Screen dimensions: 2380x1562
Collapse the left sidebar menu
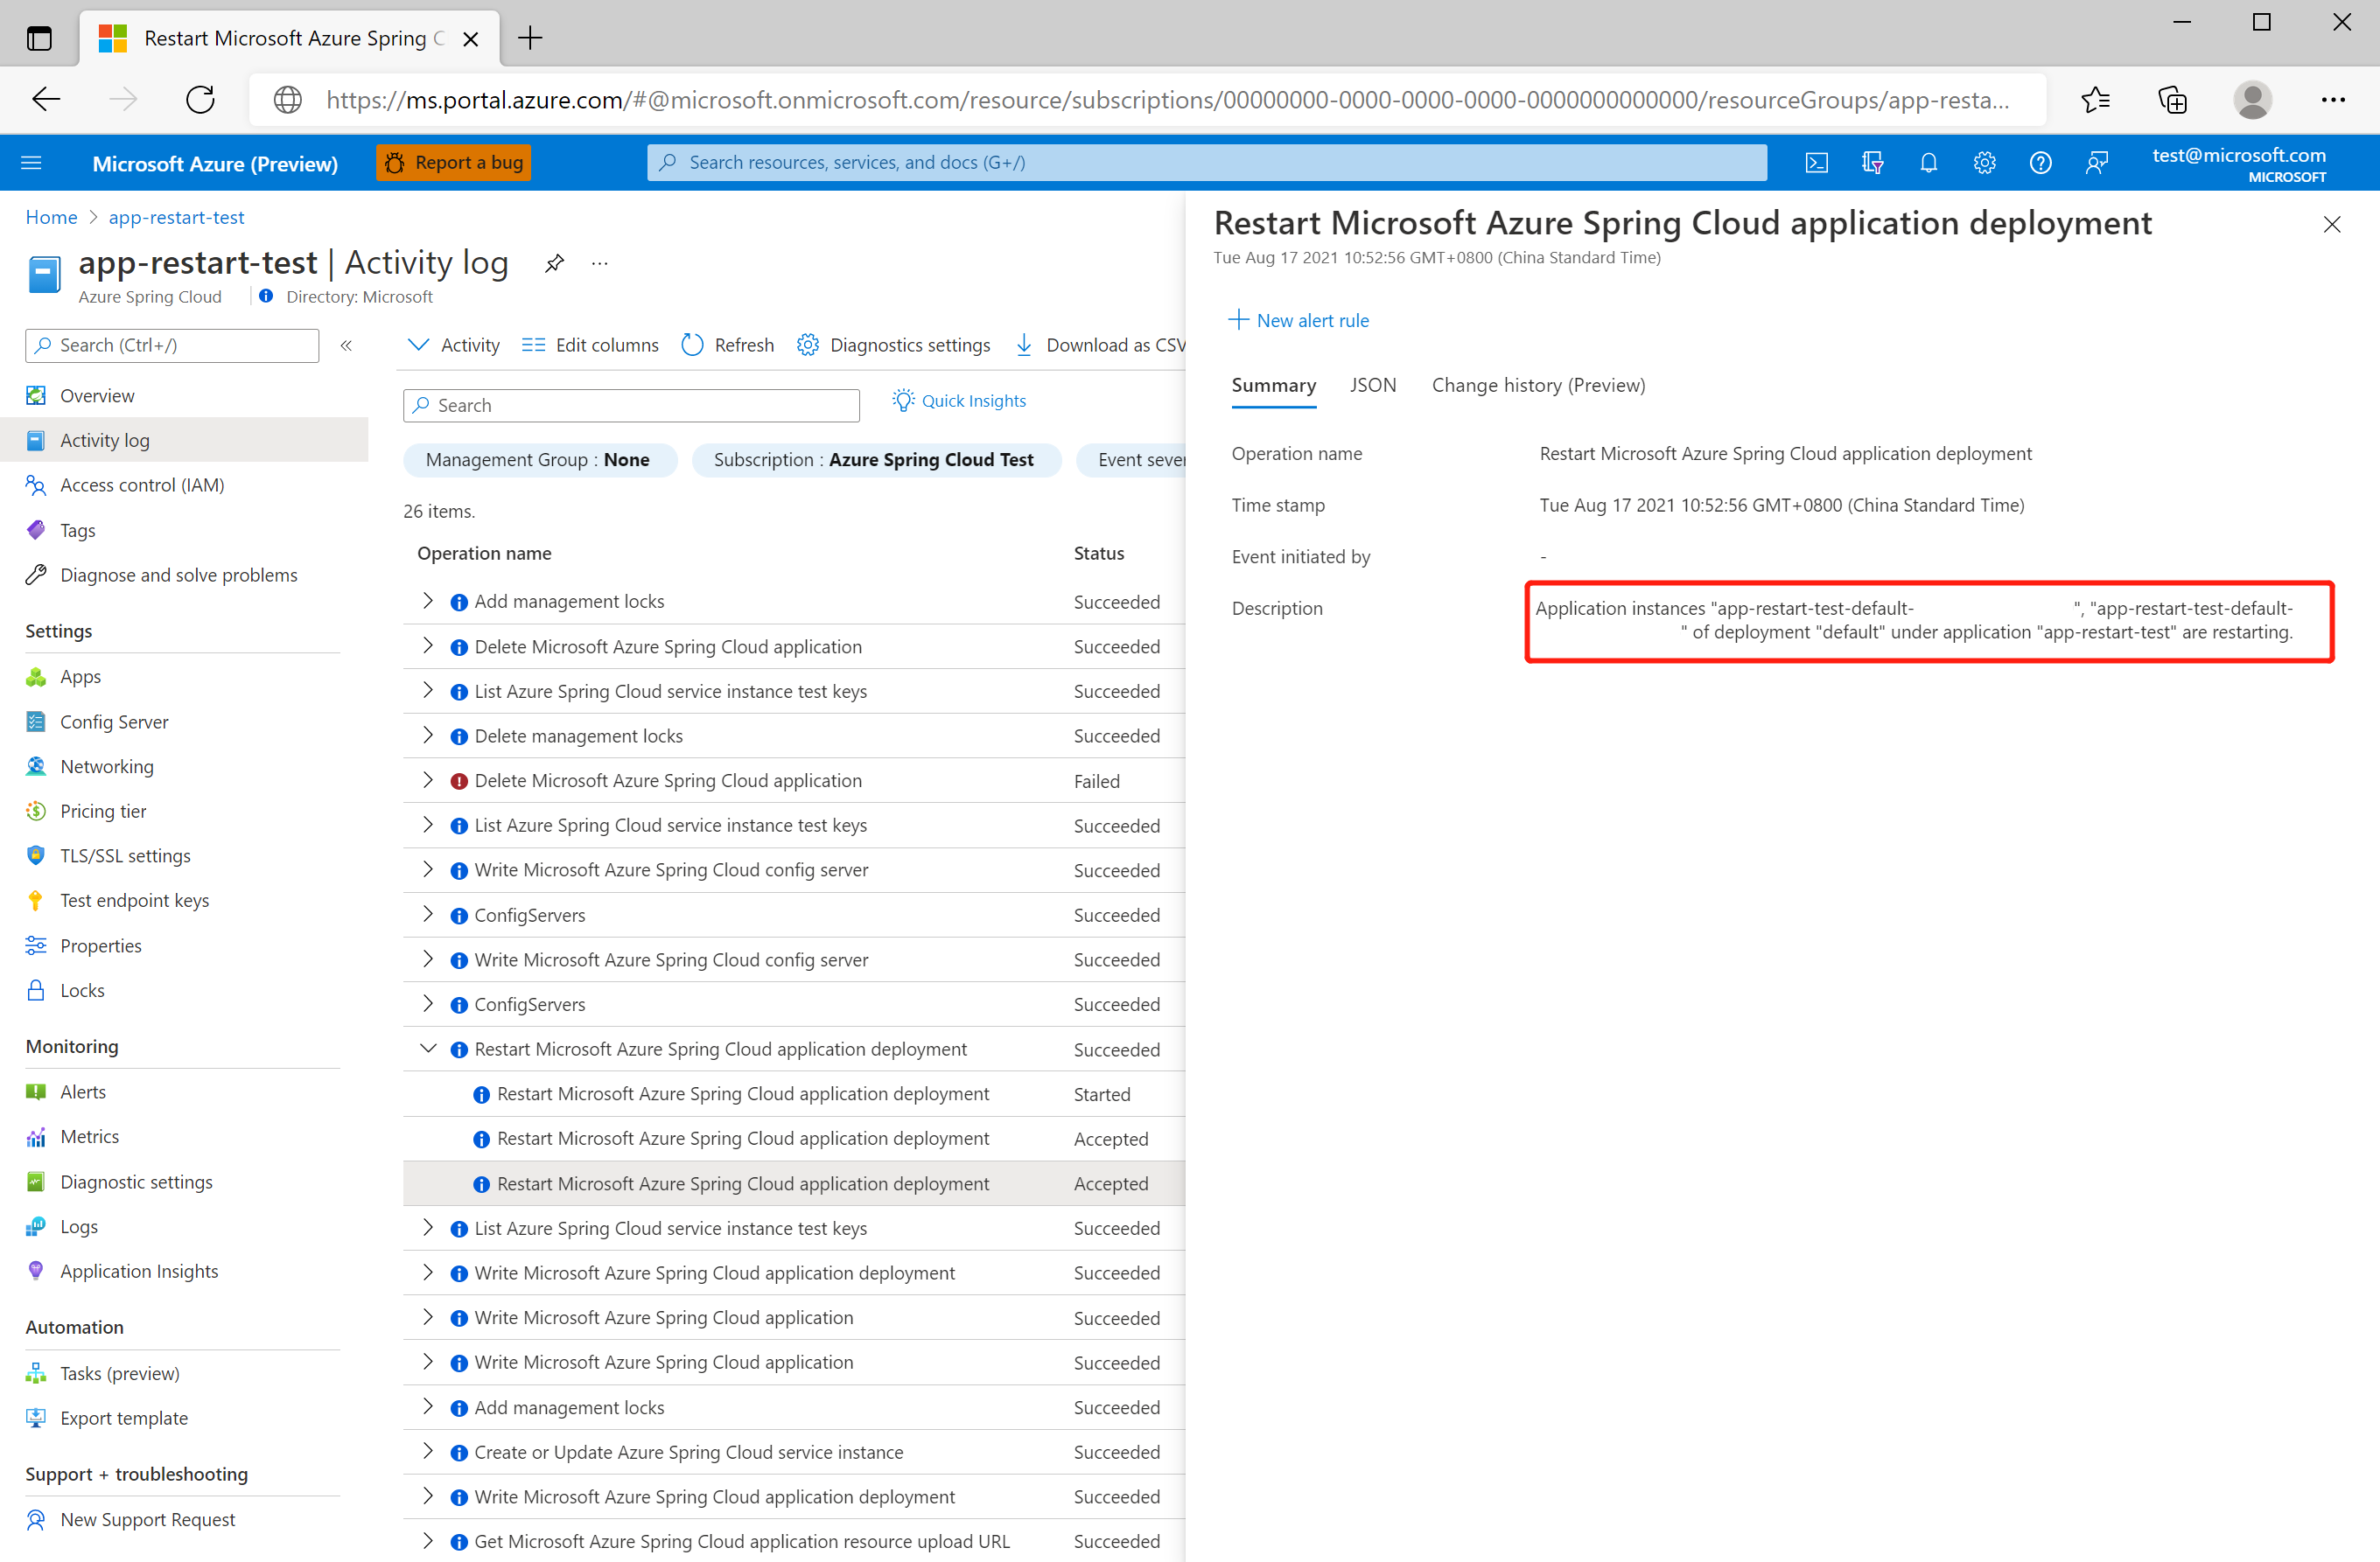[x=346, y=345]
